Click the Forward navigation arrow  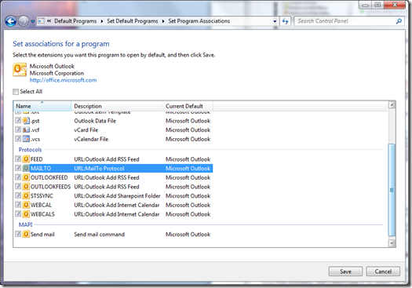click(24, 21)
